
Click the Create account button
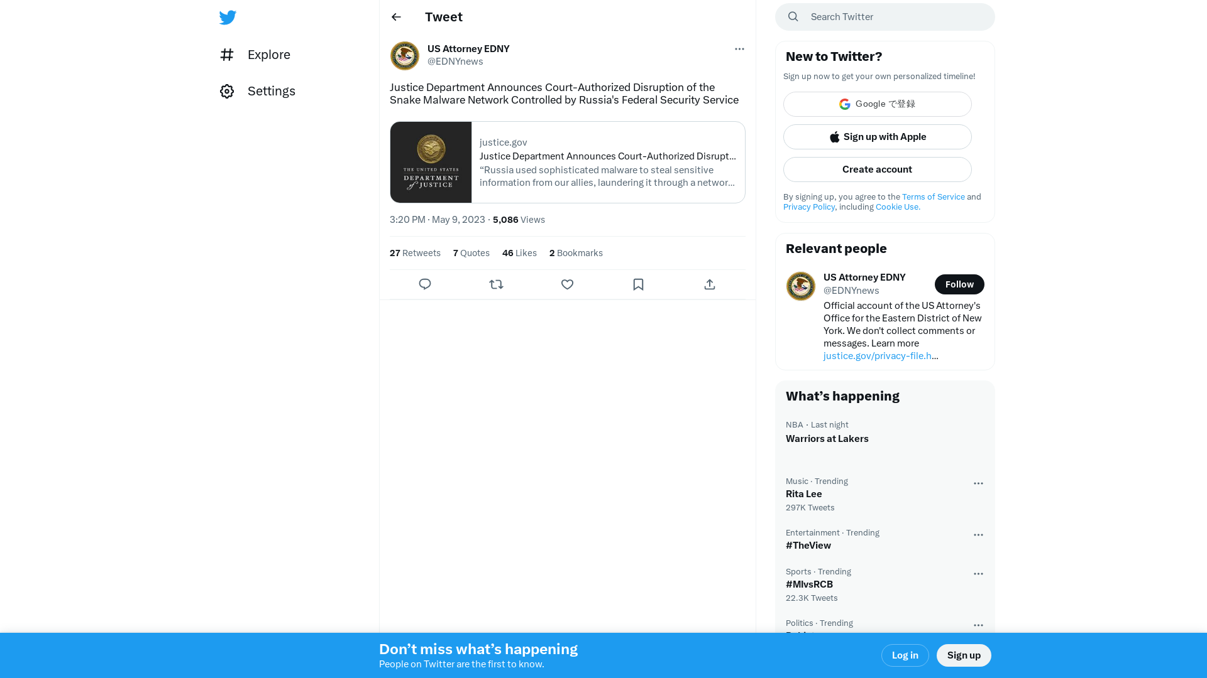877,169
